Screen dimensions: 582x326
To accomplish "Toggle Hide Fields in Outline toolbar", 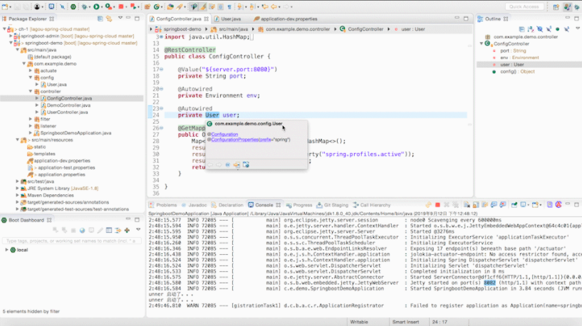I will [x=540, y=29].
